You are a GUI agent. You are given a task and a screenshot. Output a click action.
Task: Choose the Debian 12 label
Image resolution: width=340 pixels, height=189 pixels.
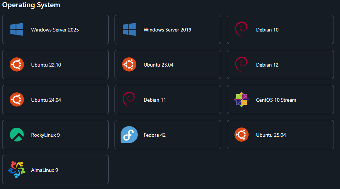(267, 65)
